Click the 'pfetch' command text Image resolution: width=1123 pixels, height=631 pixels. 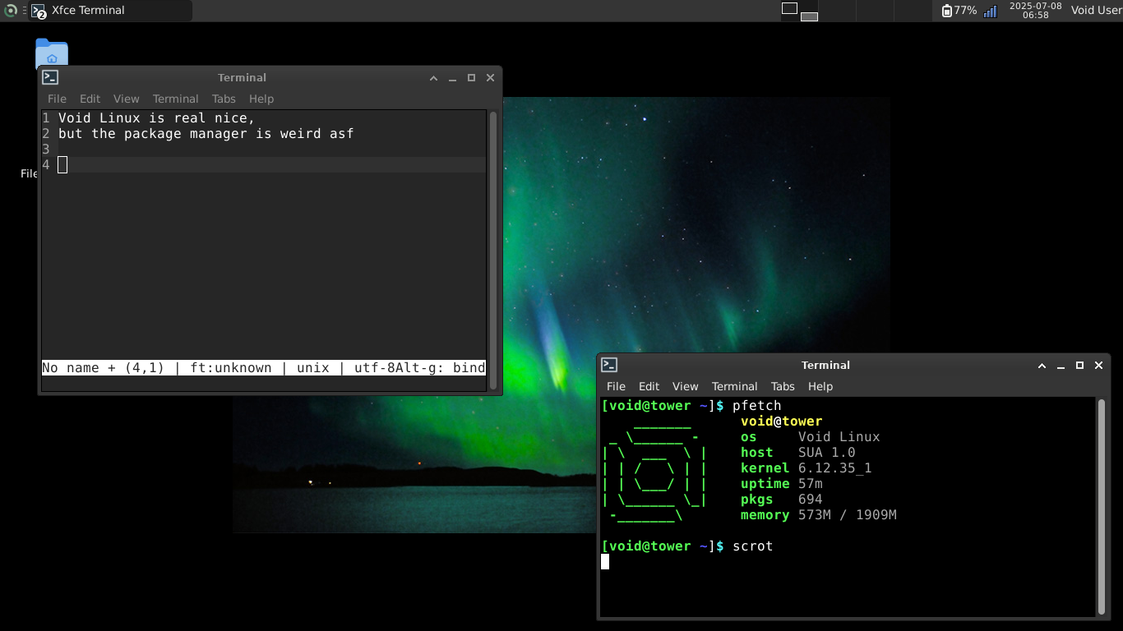(x=757, y=406)
